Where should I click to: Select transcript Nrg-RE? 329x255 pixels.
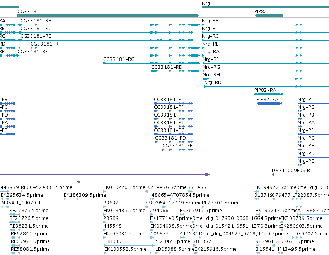click(x=210, y=21)
